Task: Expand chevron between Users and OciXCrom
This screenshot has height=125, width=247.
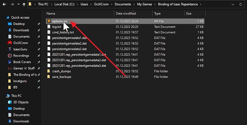Action: [91, 4]
